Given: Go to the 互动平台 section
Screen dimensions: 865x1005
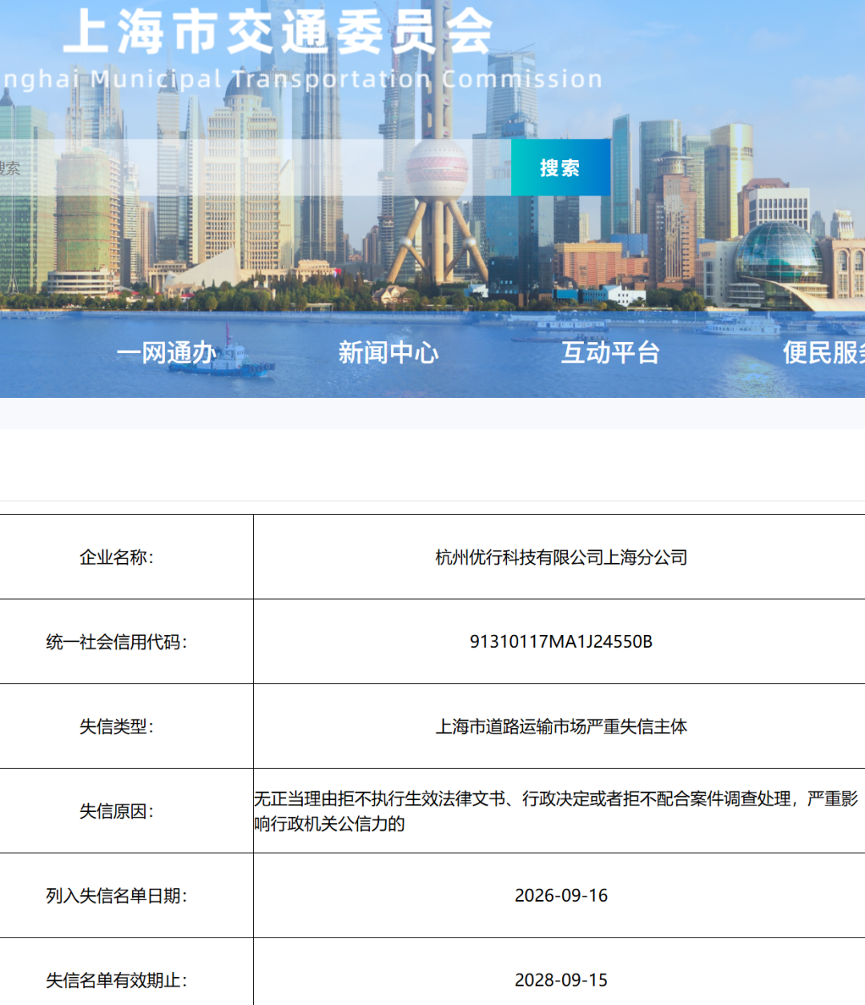Looking at the screenshot, I should point(610,352).
